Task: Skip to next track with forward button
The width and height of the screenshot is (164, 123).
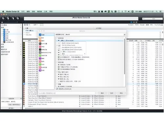Action: click(x=18, y=18)
